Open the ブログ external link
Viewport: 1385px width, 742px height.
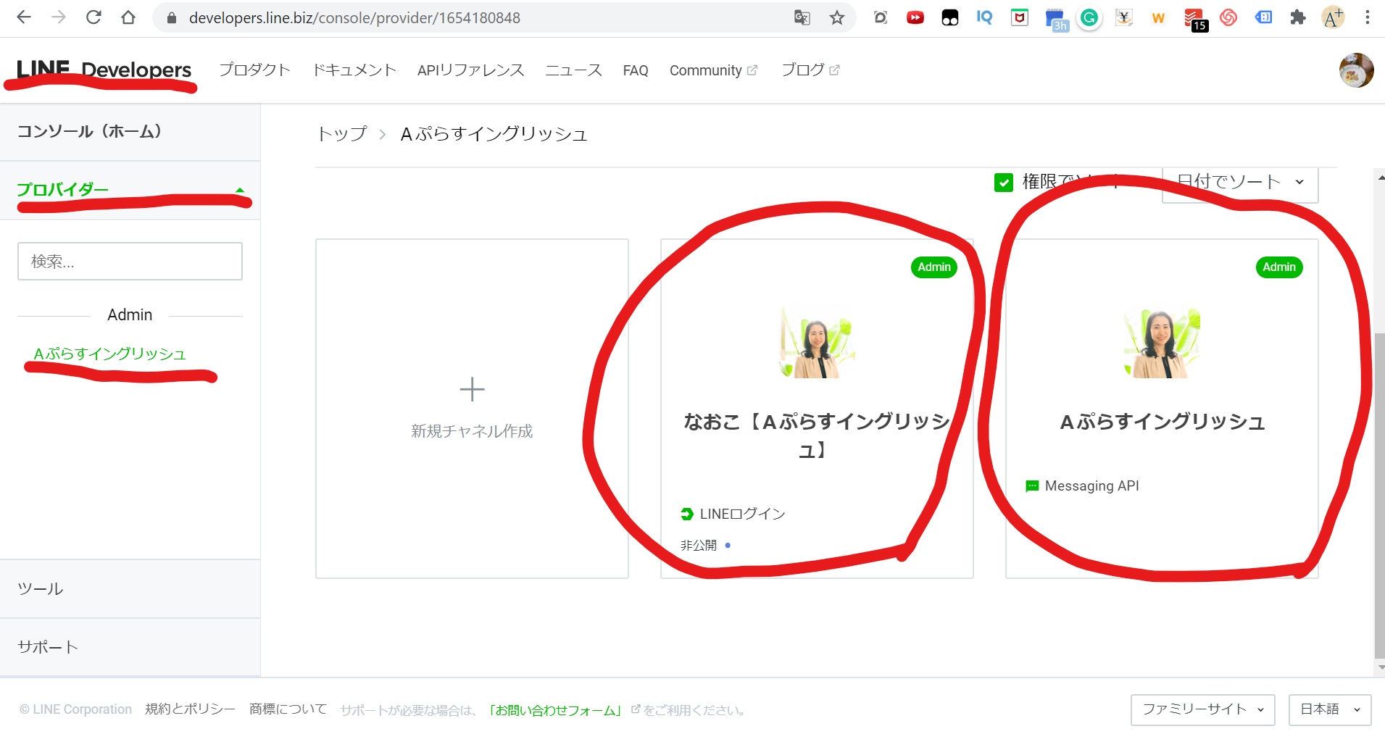(x=810, y=70)
